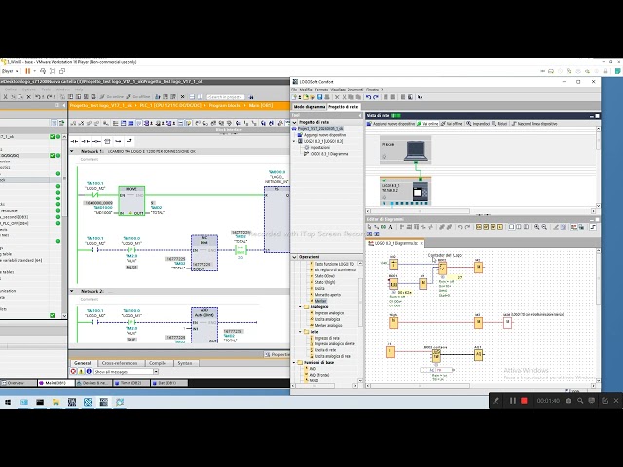Click into the Search in project field
Image resolution: width=623 pixels, height=467 pixels.
pos(225,97)
